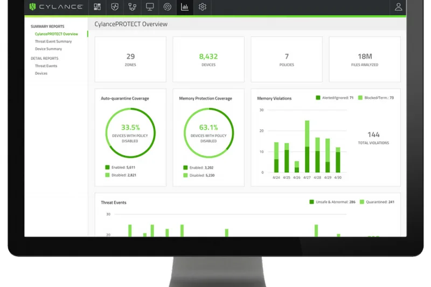Select CylancePROTECT Overview in sidebar

[x=56, y=34]
